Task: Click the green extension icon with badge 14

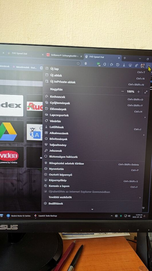Action: [x=99, y=64]
